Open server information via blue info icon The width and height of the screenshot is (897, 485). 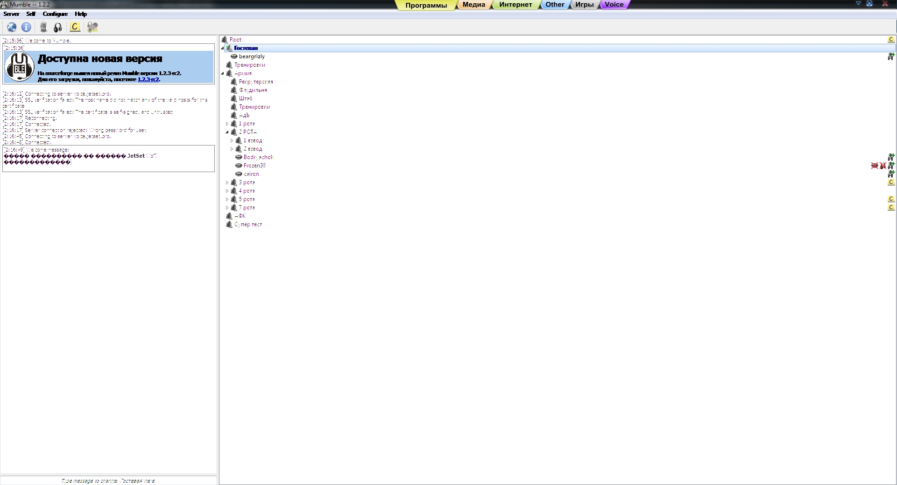[26, 27]
